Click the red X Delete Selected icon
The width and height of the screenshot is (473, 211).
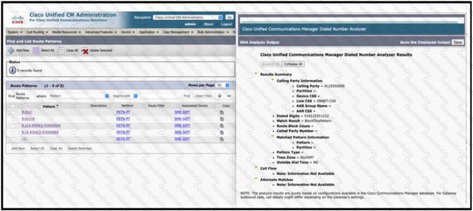[85, 51]
